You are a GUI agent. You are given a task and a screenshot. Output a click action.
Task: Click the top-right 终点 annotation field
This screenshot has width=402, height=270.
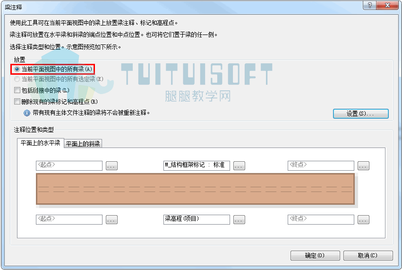pyautogui.click(x=321, y=165)
